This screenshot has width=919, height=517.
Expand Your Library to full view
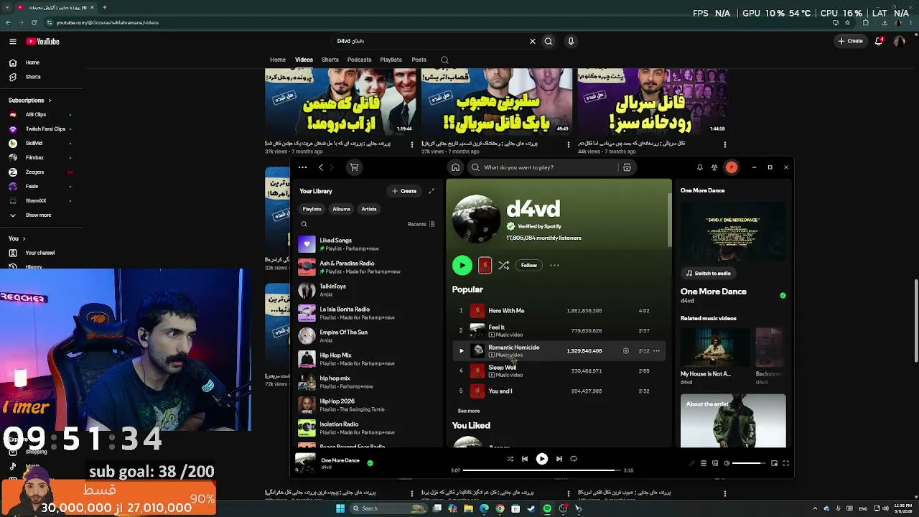pyautogui.click(x=431, y=191)
